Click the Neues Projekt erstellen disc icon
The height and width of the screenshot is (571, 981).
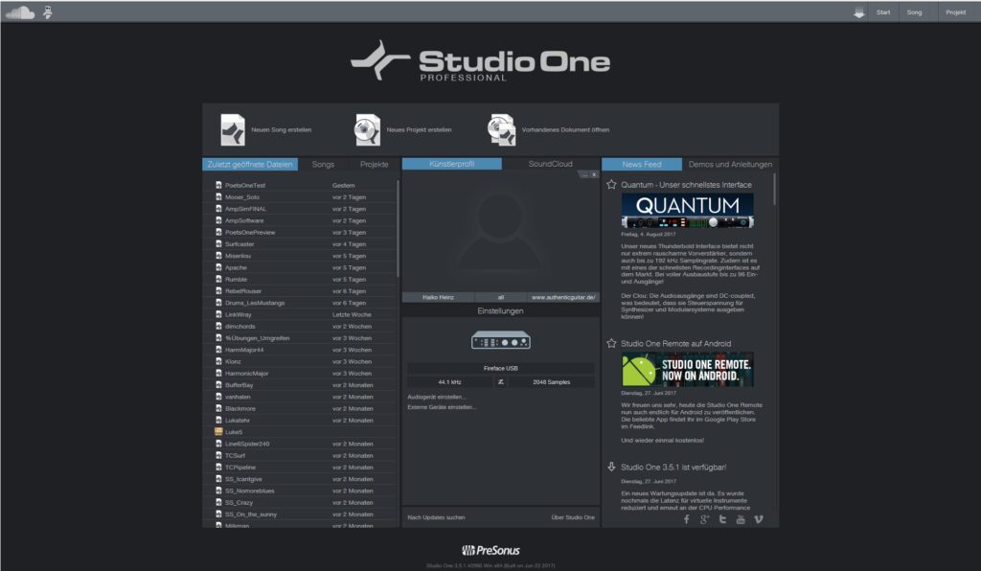click(x=367, y=130)
